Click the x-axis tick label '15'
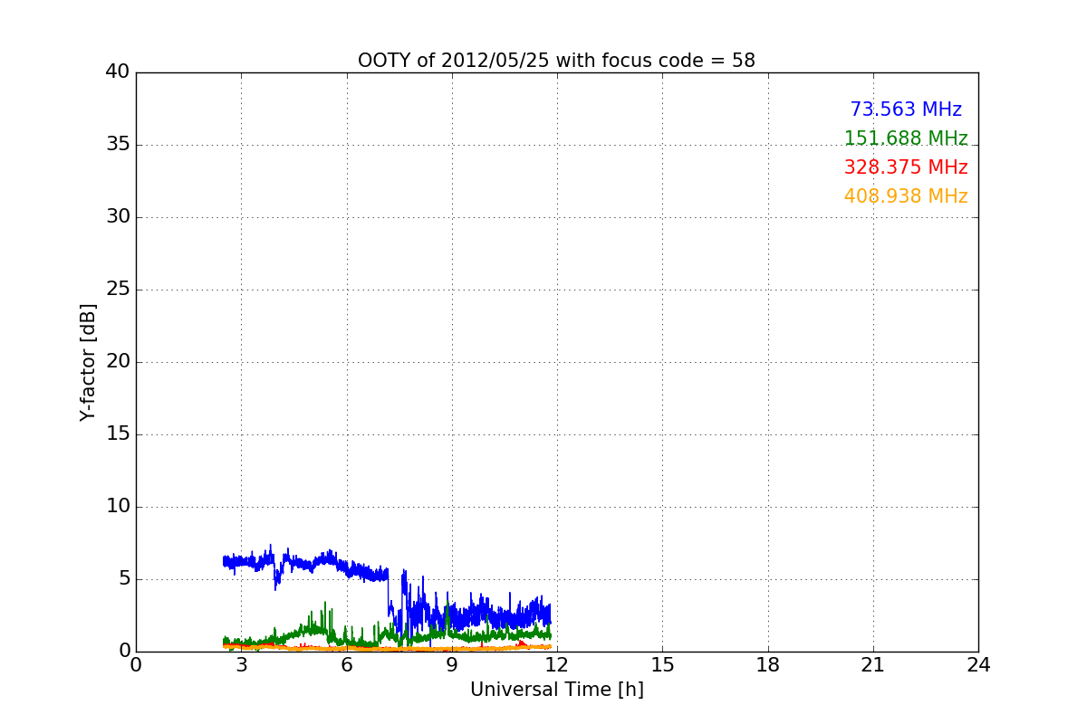This screenshot has width=1087, height=724. [662, 664]
